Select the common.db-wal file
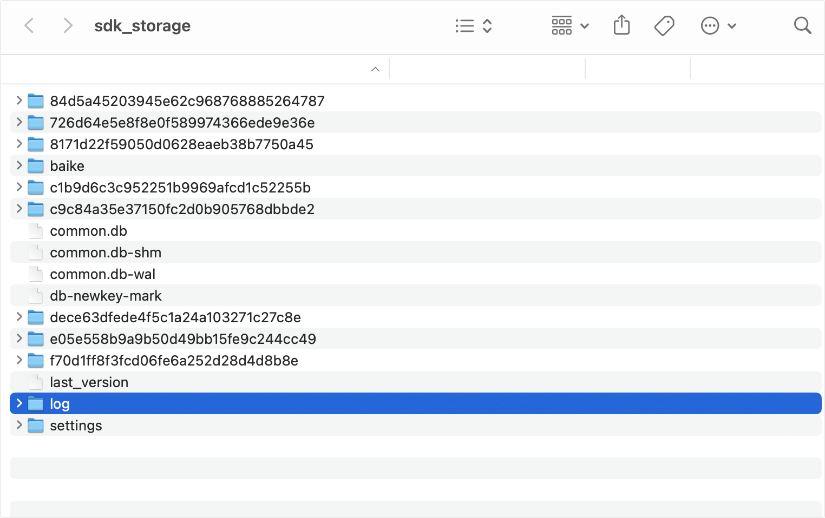The image size is (825, 518). (x=102, y=274)
